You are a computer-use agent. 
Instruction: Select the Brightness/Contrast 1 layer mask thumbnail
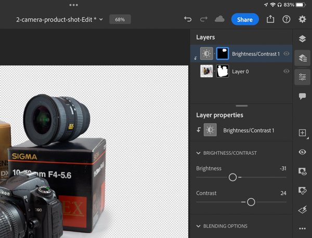(x=223, y=54)
